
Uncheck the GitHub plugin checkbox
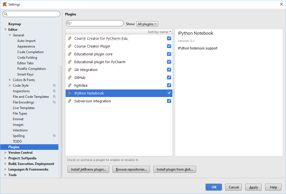coord(169,77)
